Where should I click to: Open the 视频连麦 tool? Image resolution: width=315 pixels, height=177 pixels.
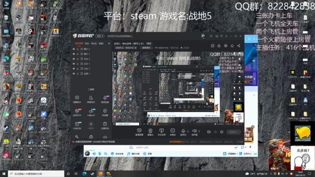(105, 100)
